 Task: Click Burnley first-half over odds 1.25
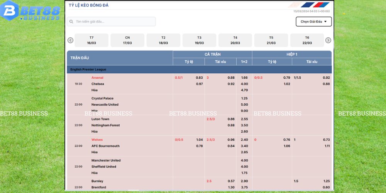click(x=326, y=181)
